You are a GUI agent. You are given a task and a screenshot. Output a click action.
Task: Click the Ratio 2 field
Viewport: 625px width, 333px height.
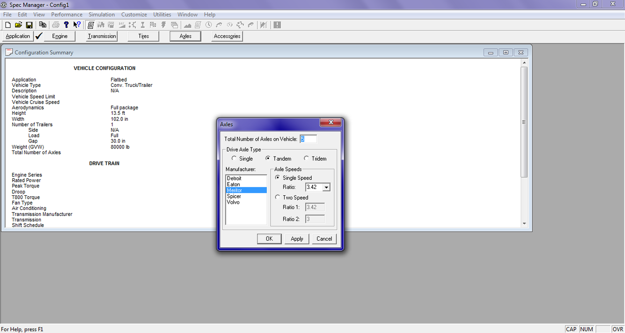tap(315, 219)
